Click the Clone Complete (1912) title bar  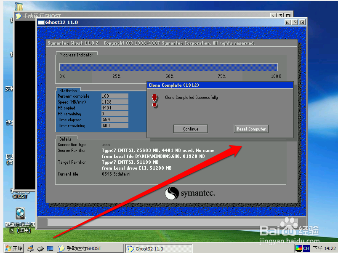[x=220, y=85]
